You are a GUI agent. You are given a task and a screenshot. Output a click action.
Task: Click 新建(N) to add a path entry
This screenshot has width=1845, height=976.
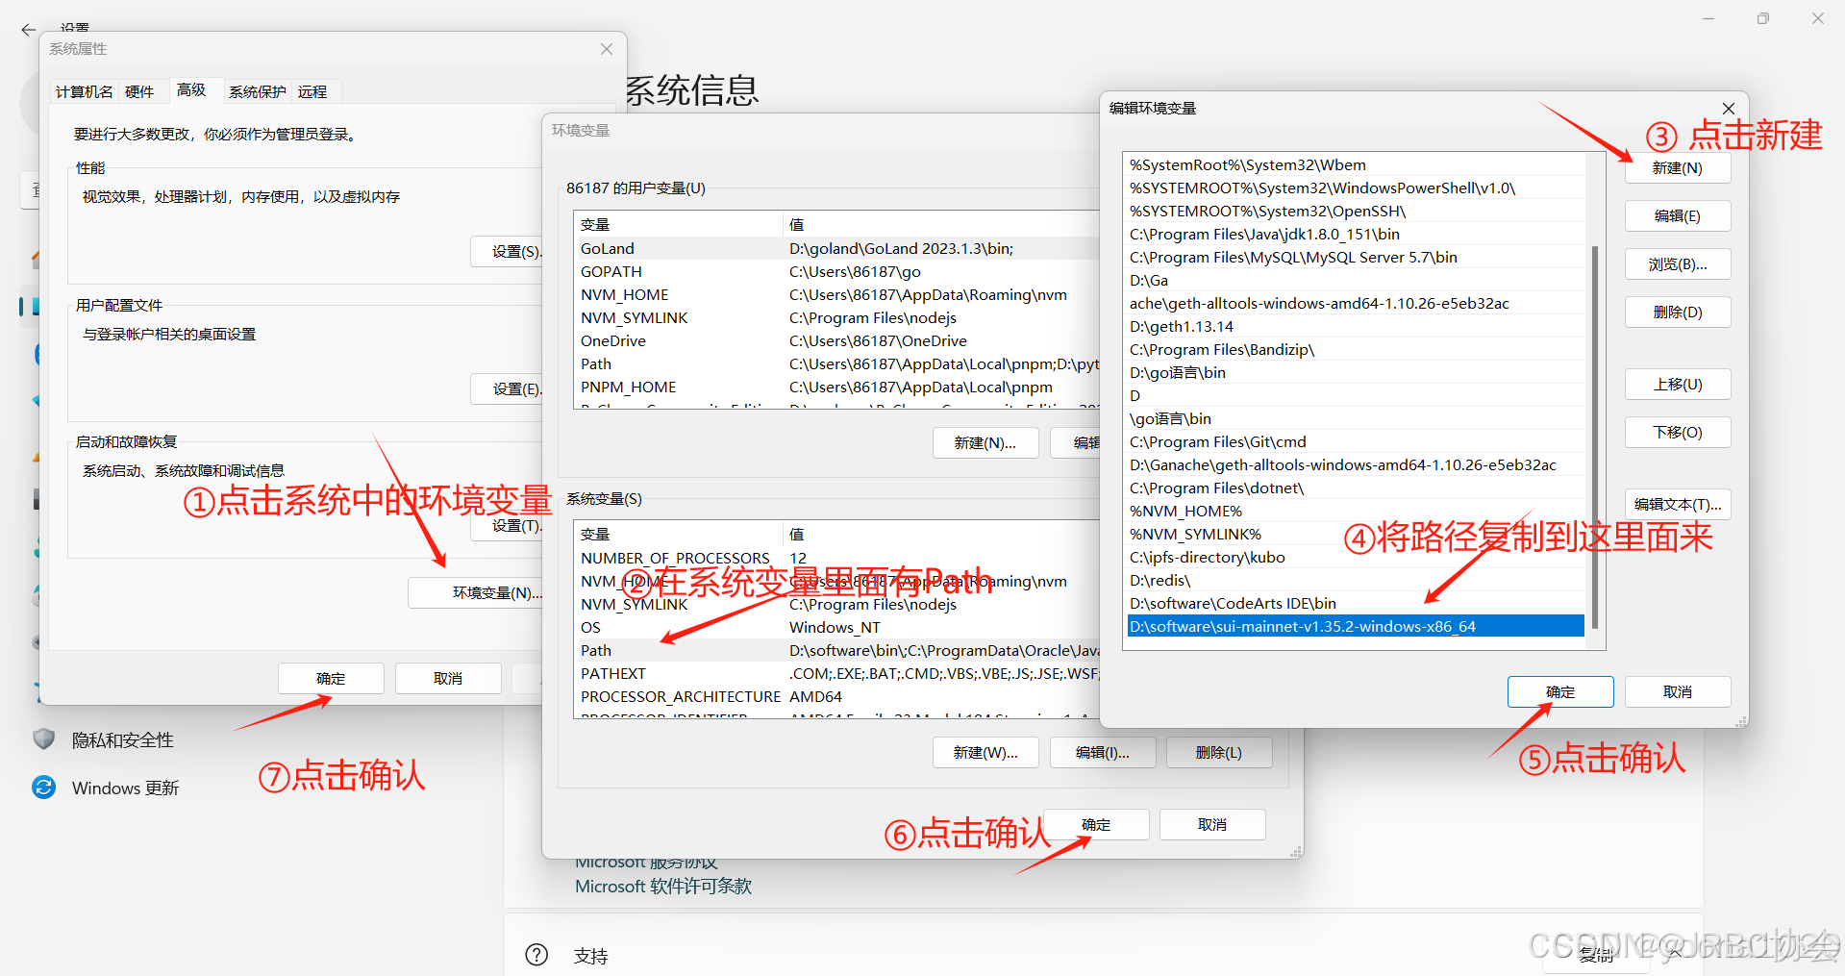pos(1677,168)
